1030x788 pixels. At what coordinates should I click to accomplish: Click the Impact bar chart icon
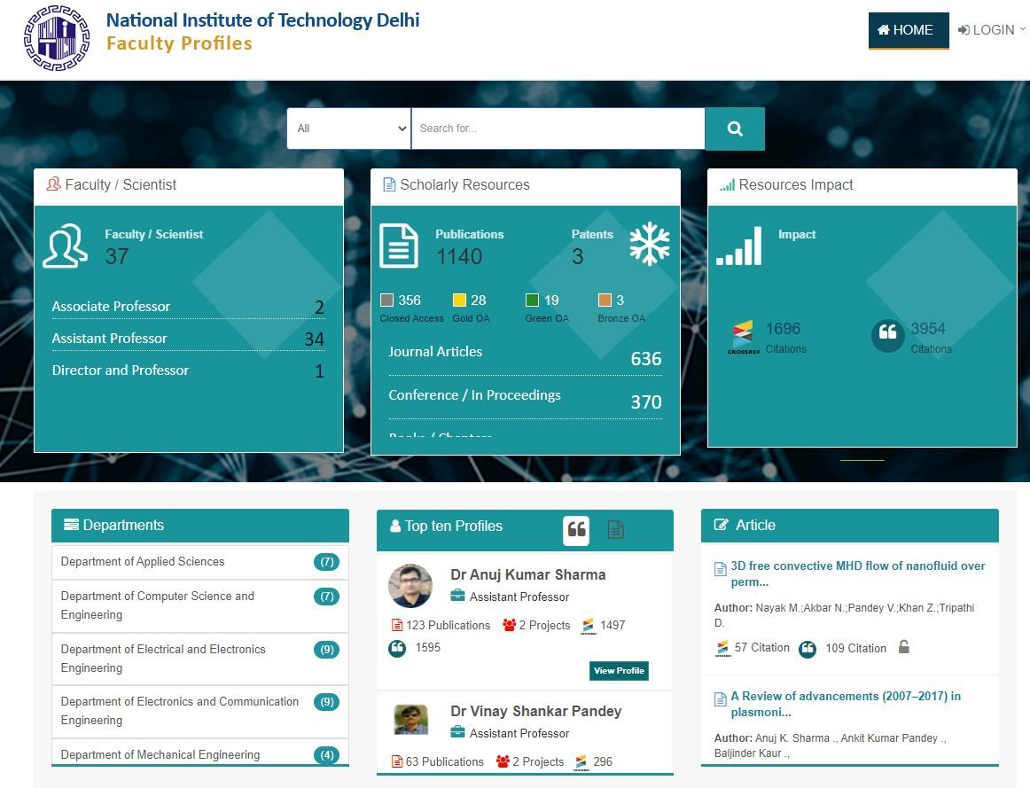pos(739,246)
